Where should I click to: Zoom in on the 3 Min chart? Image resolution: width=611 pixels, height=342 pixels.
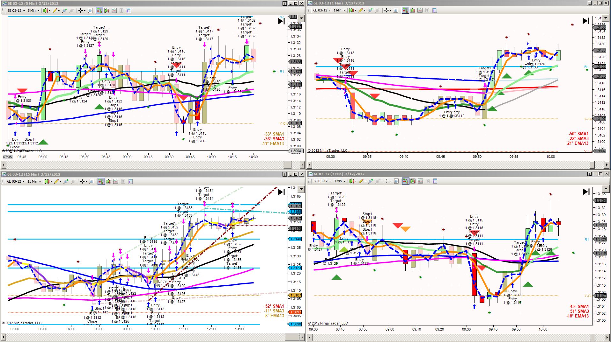point(371,181)
